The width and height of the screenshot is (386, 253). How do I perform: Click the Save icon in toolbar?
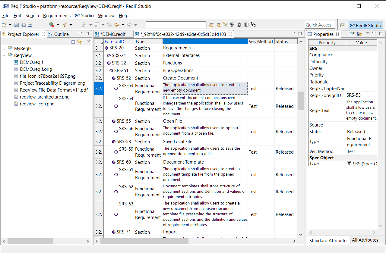(x=16, y=25)
